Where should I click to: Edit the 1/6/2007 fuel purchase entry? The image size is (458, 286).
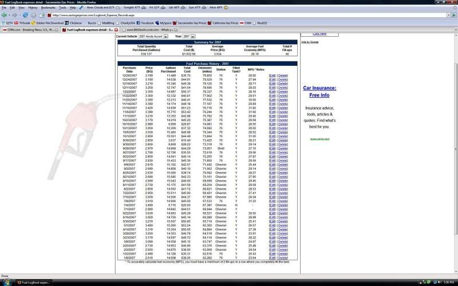tap(272, 258)
